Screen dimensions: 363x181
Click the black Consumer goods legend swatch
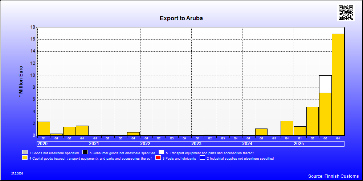pyautogui.click(x=85, y=152)
